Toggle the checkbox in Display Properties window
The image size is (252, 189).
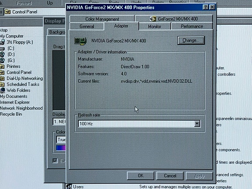point(55,160)
